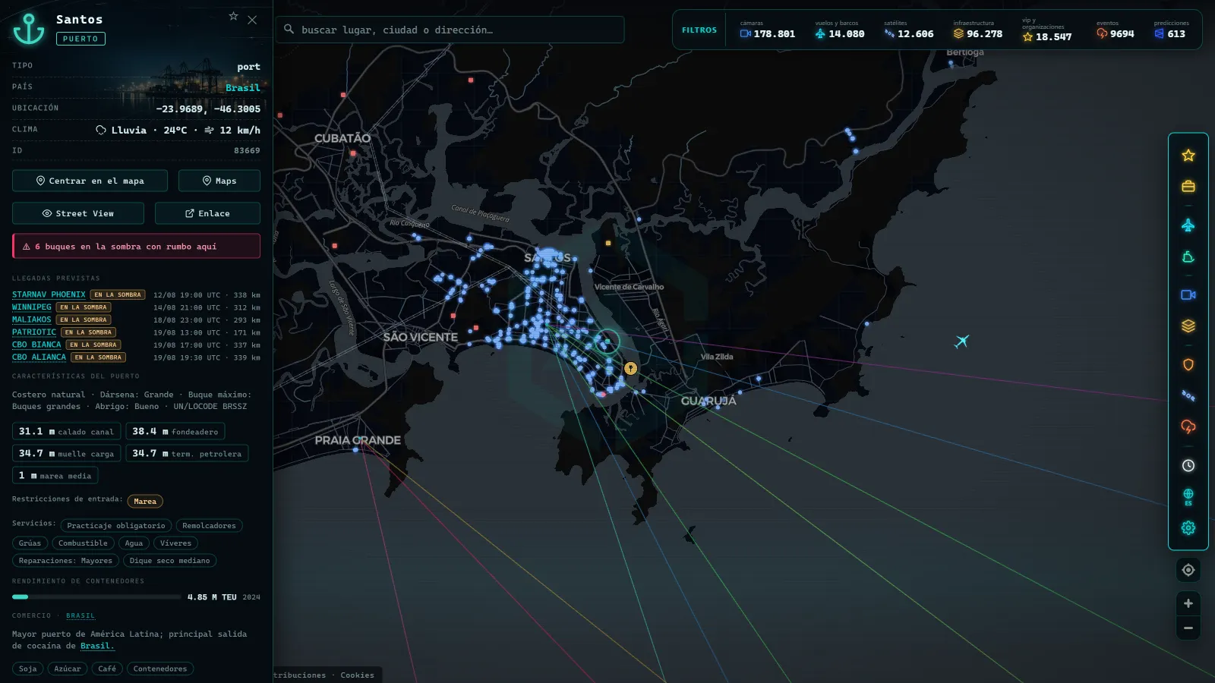Open the layers stack icon in sidebar
The height and width of the screenshot is (683, 1215).
(1188, 326)
